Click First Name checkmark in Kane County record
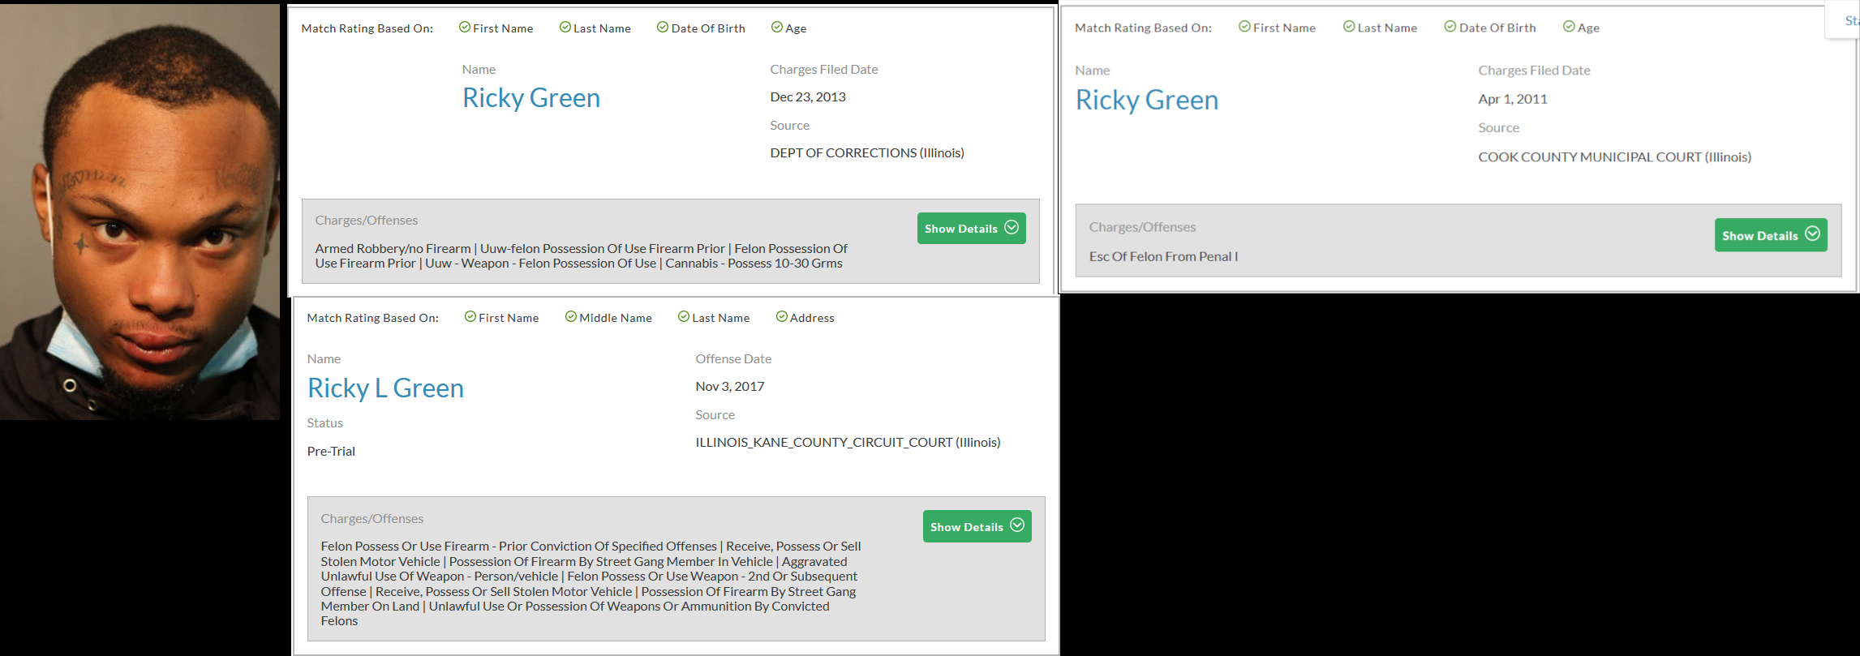1860x656 pixels. tap(470, 317)
